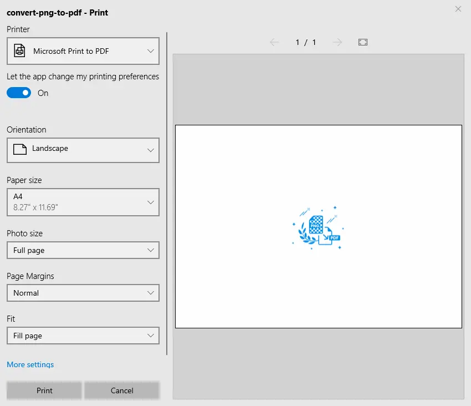This screenshot has width=471, height=406.
Task: Go to next page with right arrow
Action: (x=337, y=42)
